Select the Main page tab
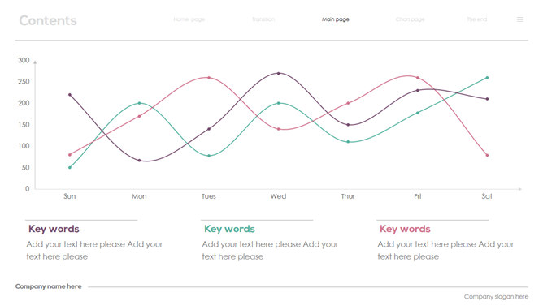Viewport: 543px width, 305px height. tap(335, 19)
